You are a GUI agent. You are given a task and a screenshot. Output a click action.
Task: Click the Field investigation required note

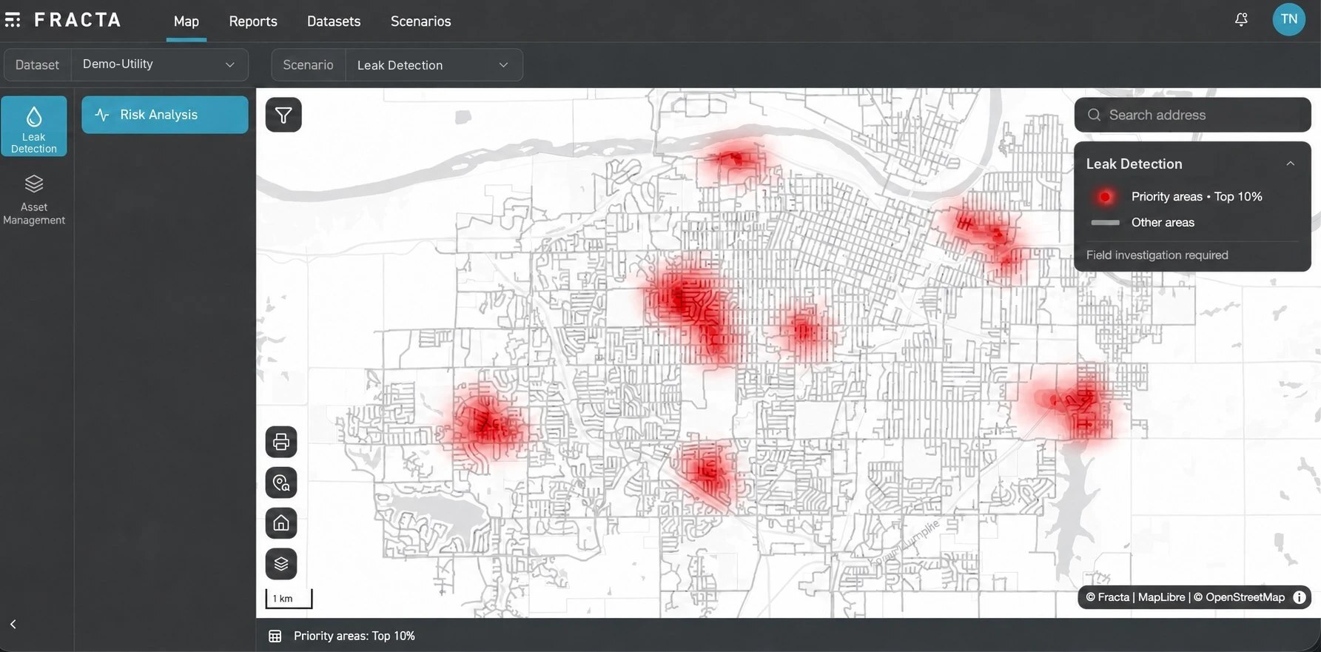click(x=1157, y=255)
